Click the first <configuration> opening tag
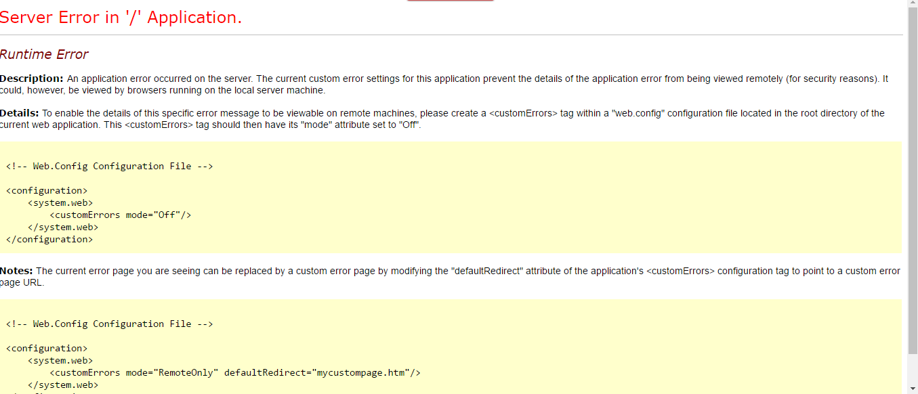The width and height of the screenshot is (918, 394). (47, 190)
